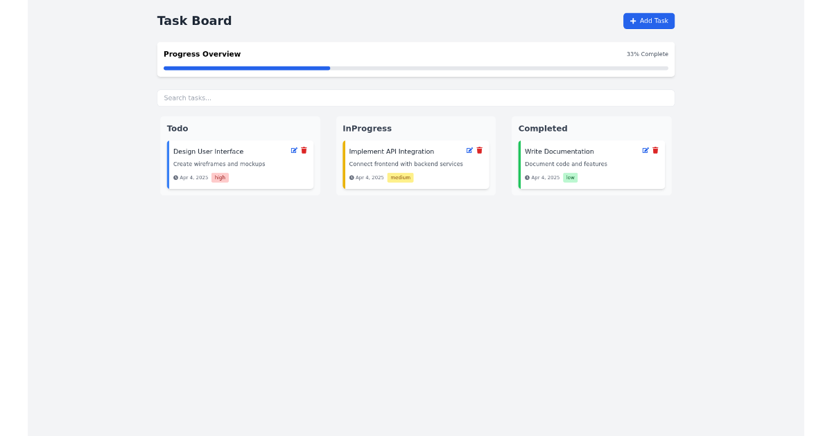Click the Todo column header
Screen dimensions: 832x436
177,128
